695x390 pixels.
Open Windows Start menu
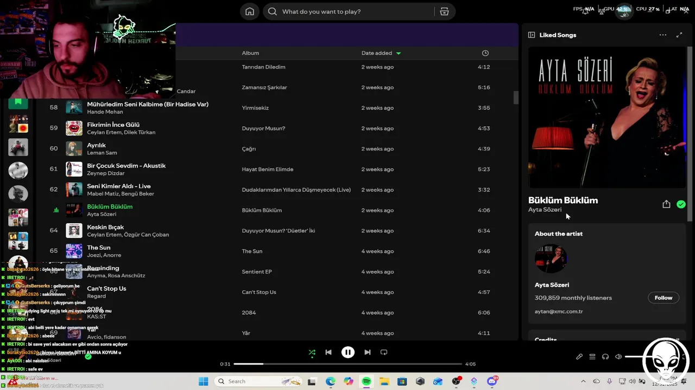click(203, 381)
